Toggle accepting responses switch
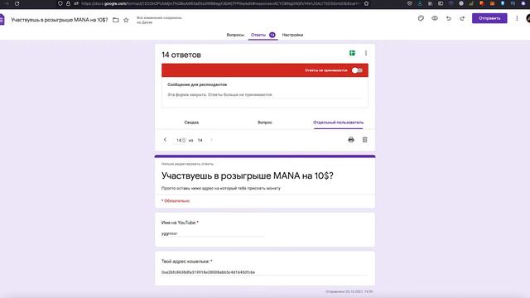The height and width of the screenshot is (298, 530). [357, 70]
